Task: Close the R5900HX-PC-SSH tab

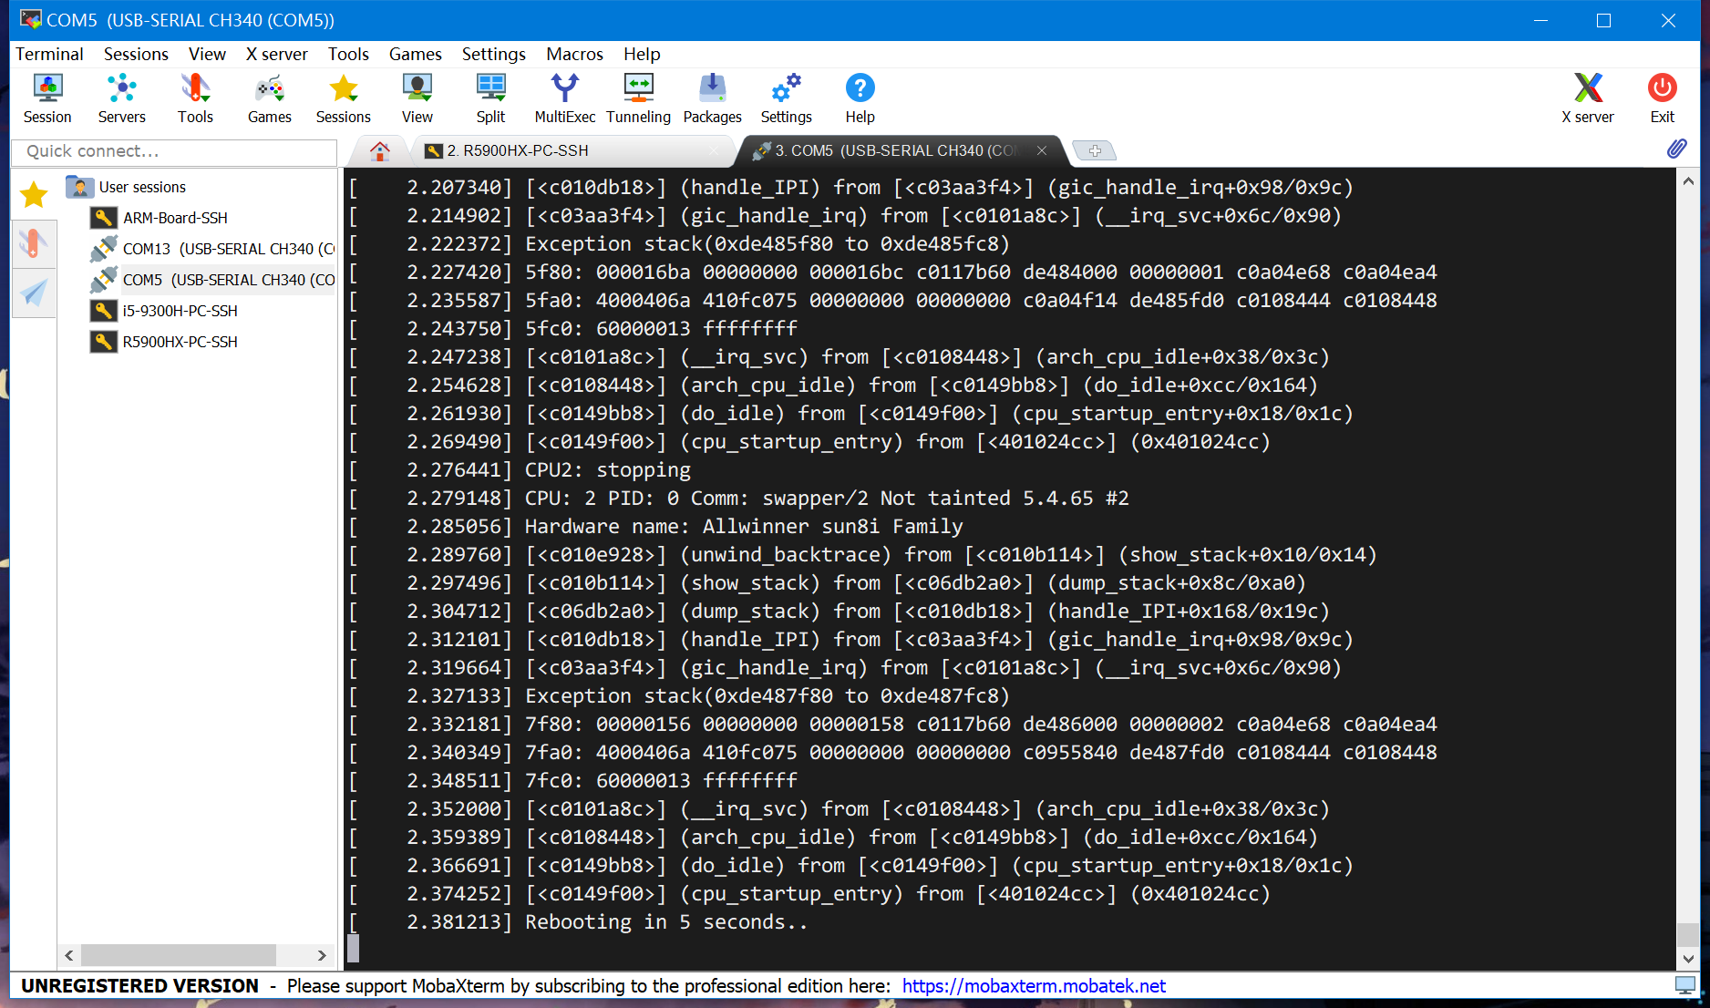Action: (x=714, y=150)
